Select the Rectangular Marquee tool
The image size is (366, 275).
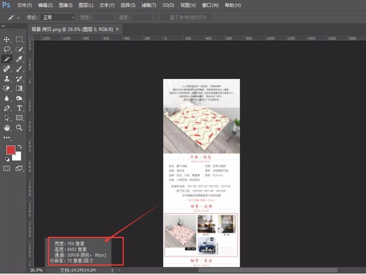pyautogui.click(x=19, y=39)
